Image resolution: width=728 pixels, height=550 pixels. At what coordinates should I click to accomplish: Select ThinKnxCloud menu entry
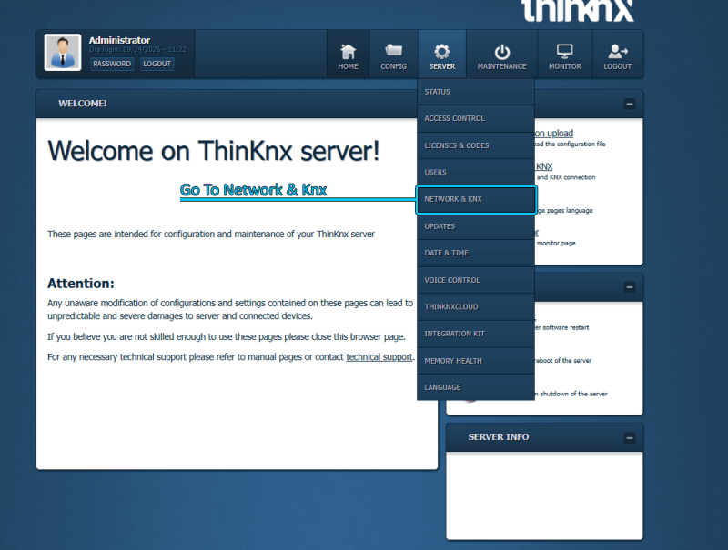(x=475, y=307)
